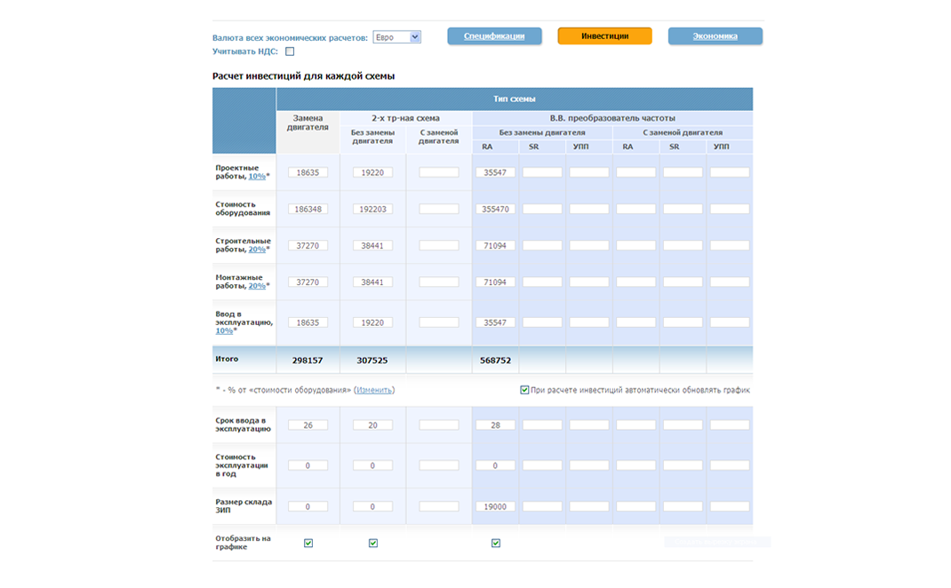Click the 18635 field in Ввод в эксплуатацию row
This screenshot has width=951, height=588.
point(308,322)
